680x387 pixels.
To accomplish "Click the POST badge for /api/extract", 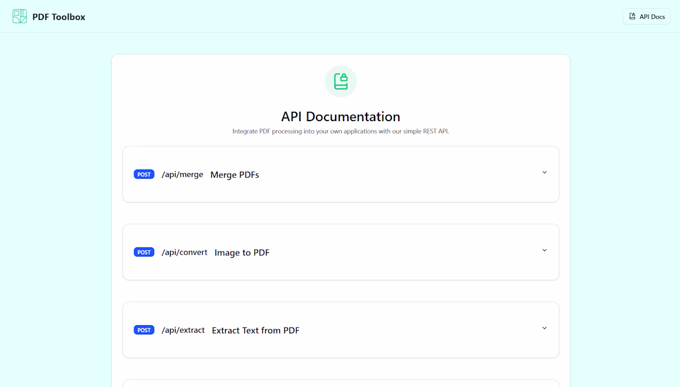I will 144,330.
